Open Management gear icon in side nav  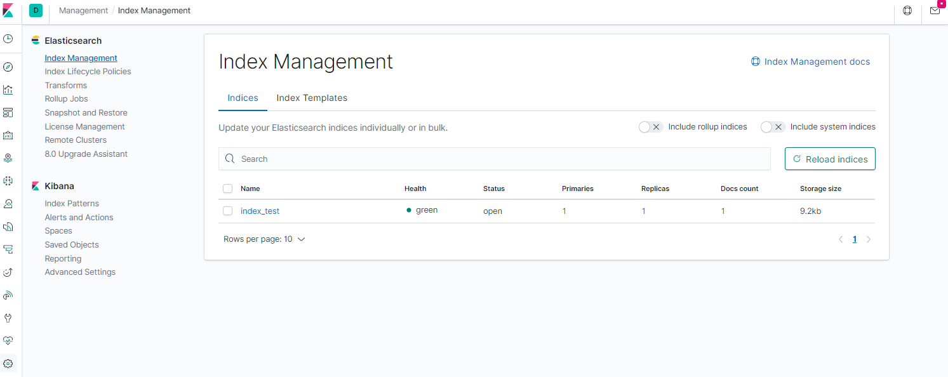[x=8, y=364]
